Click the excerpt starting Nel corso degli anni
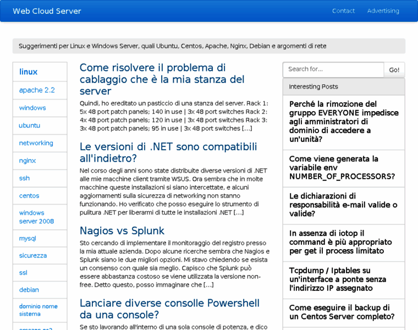The image size is (418, 330). coord(173,191)
